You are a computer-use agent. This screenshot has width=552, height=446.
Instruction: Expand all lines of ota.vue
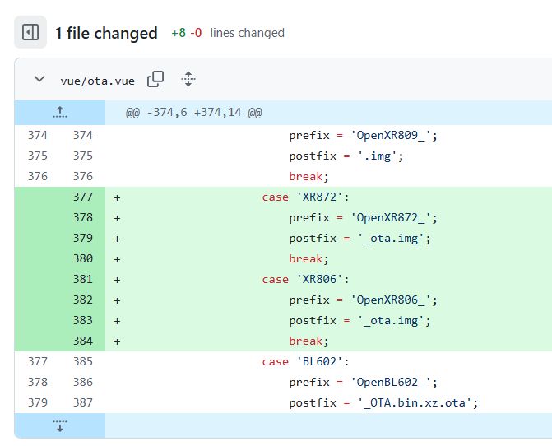pyautogui.click(x=188, y=79)
